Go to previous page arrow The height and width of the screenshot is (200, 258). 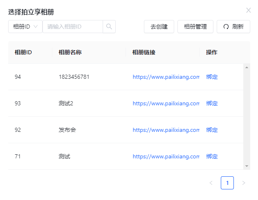[x=211, y=183]
